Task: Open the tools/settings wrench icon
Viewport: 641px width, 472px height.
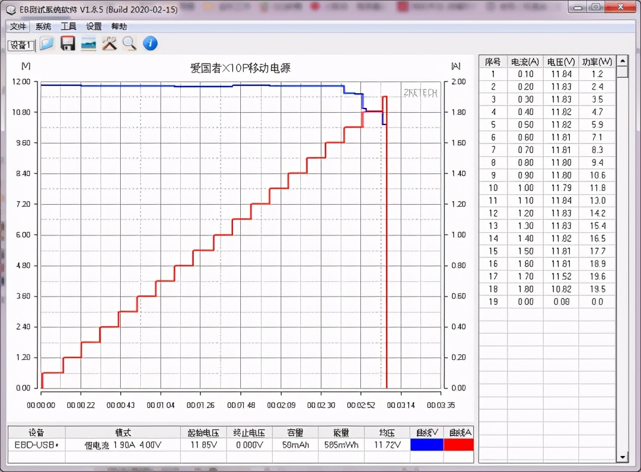Action: [109, 44]
